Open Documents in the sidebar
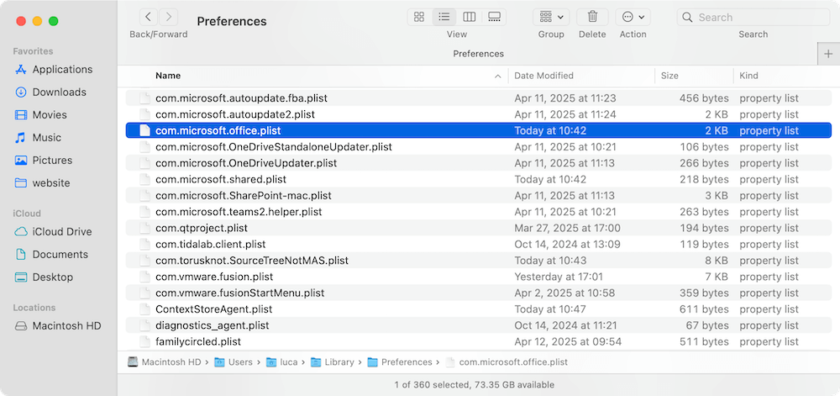 tap(51, 255)
